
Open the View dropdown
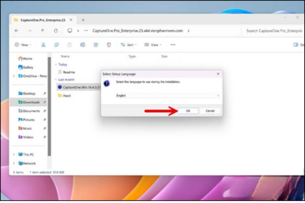pos(153,45)
